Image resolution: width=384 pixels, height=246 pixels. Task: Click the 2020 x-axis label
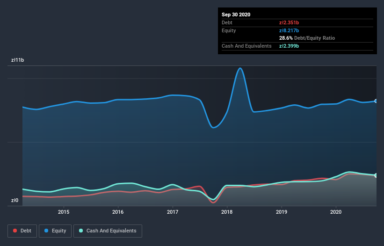coord(336,212)
